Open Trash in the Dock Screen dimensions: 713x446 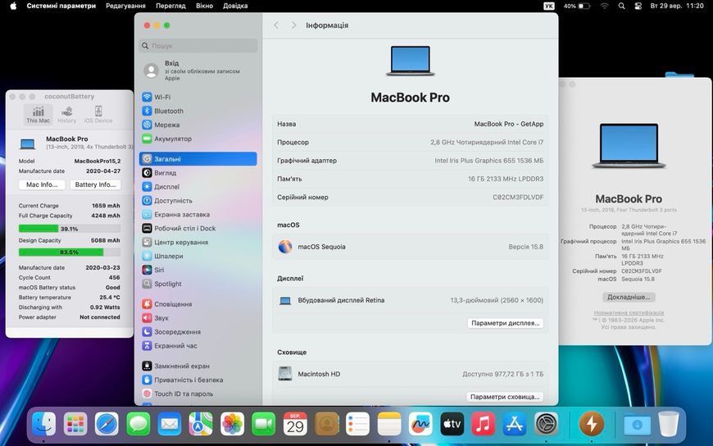pos(669,424)
